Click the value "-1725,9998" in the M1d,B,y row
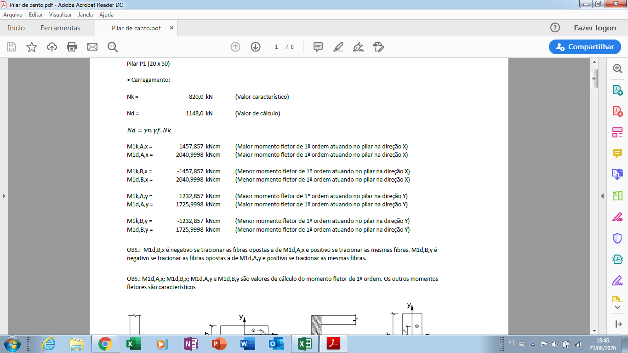Image resolution: width=628 pixels, height=353 pixels. tap(189, 229)
